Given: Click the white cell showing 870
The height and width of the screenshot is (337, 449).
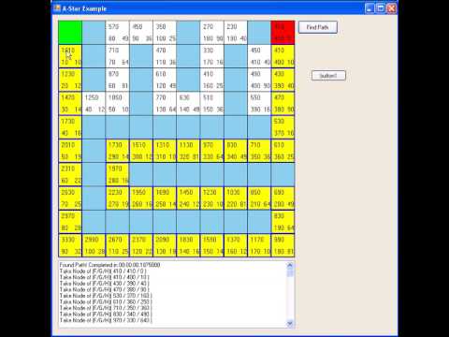Looking at the screenshot, I should (x=118, y=80).
